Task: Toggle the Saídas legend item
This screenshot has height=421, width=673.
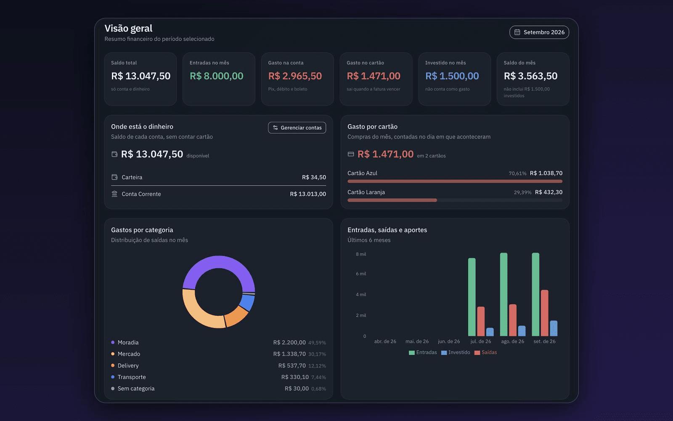Action: (485, 352)
